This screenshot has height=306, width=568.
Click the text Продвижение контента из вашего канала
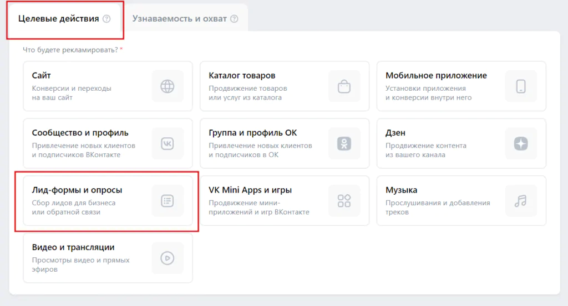[x=426, y=150]
